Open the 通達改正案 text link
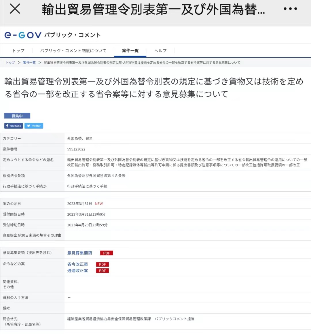Viewport: 311px width, 334px height. point(78,271)
